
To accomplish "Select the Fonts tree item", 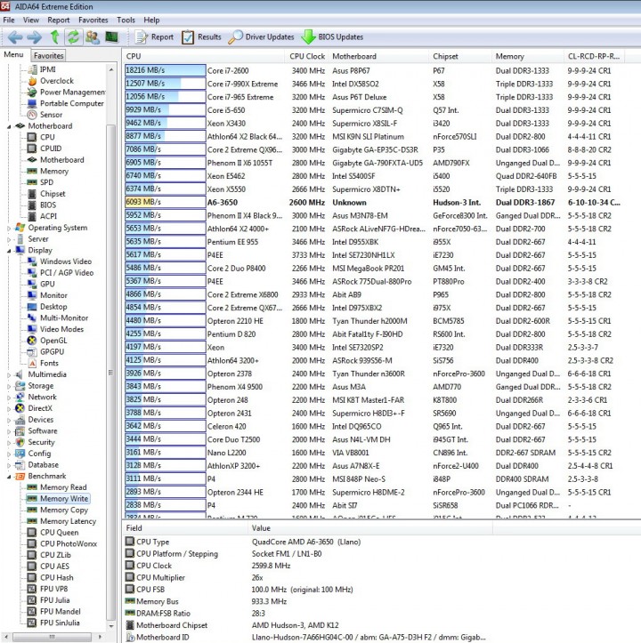I will (x=49, y=363).
